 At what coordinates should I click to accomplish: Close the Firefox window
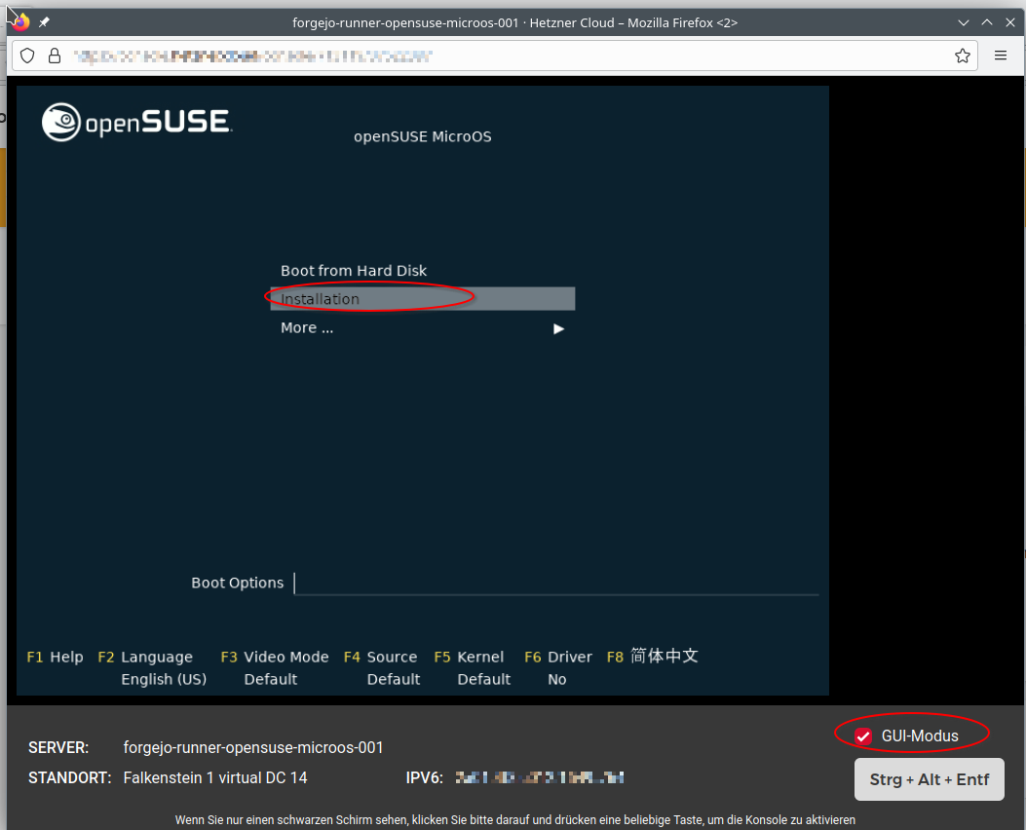1010,22
